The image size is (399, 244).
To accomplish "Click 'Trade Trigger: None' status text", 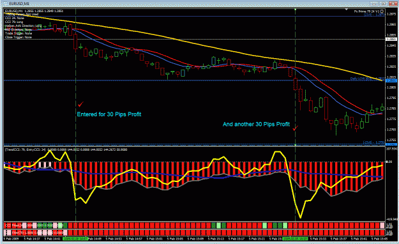I will coord(19,33).
